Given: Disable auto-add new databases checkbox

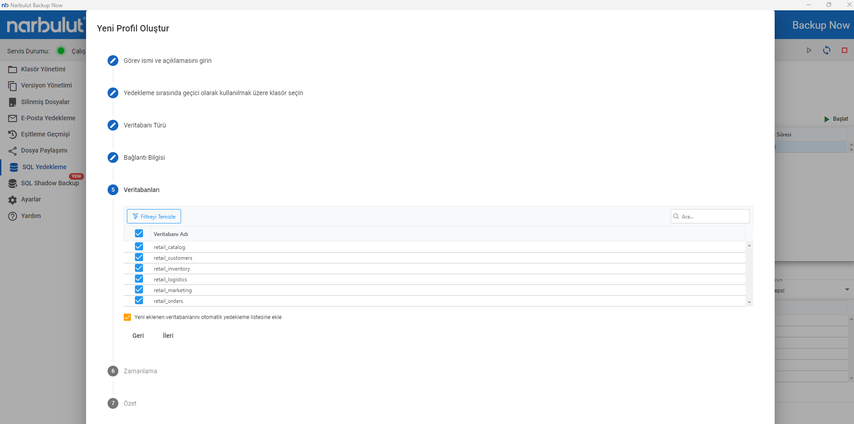Looking at the screenshot, I should (x=127, y=317).
